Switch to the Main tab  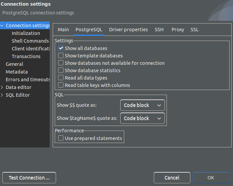click(x=63, y=30)
